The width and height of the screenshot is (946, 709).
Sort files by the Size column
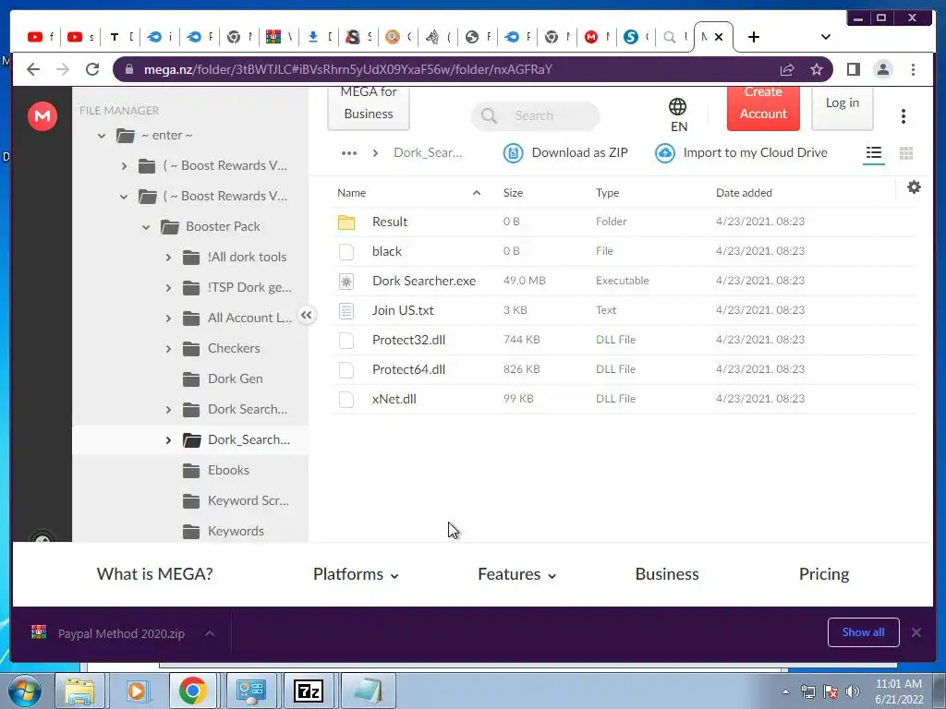click(513, 193)
